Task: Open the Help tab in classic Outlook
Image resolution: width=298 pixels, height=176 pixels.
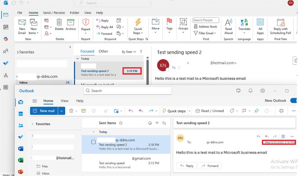Action: coord(99,13)
